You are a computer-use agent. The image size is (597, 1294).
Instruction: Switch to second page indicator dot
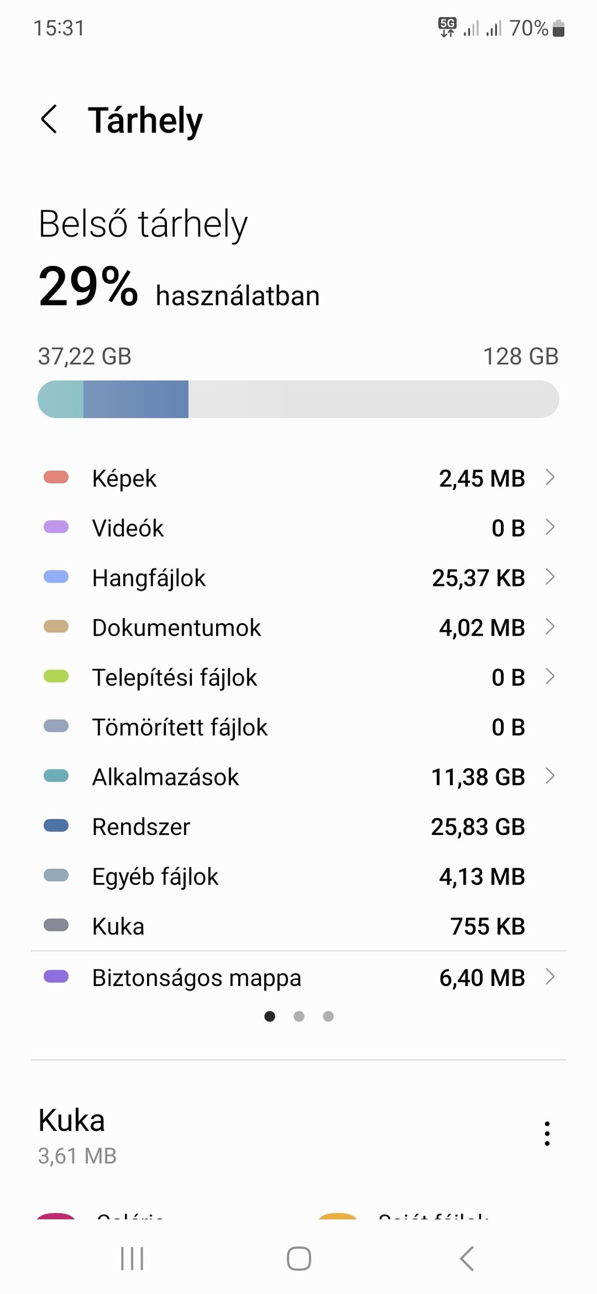(x=299, y=1017)
